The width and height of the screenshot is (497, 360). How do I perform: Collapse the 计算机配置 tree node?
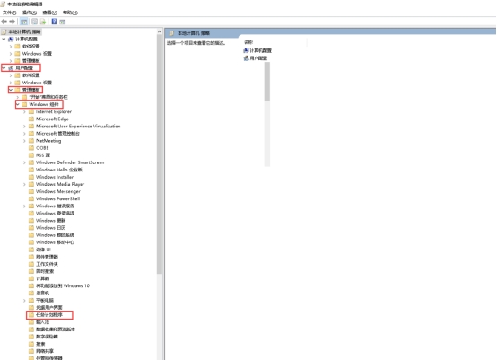[x=4, y=39]
